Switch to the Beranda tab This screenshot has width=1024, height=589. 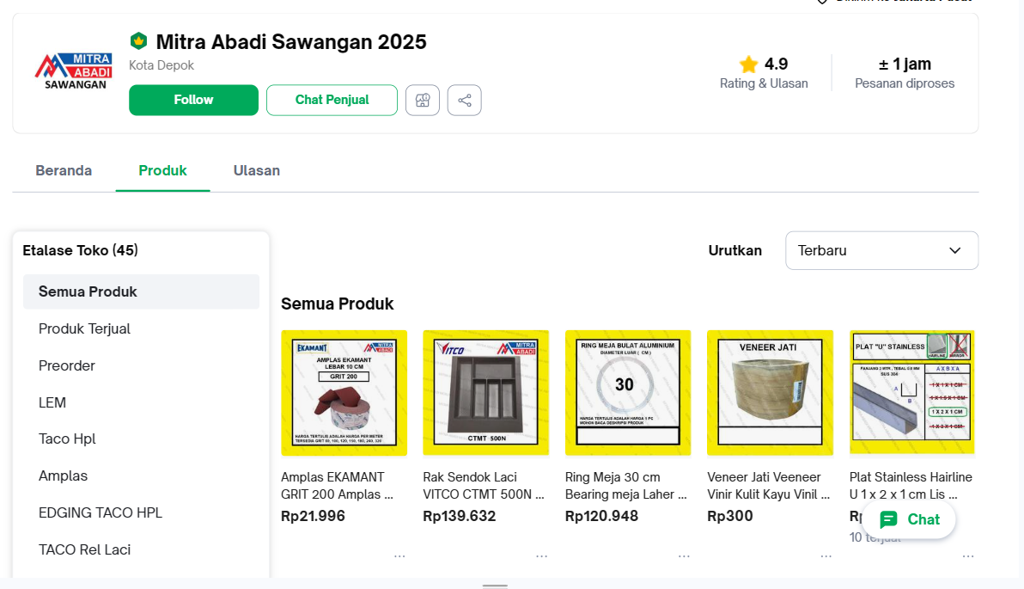coord(64,170)
